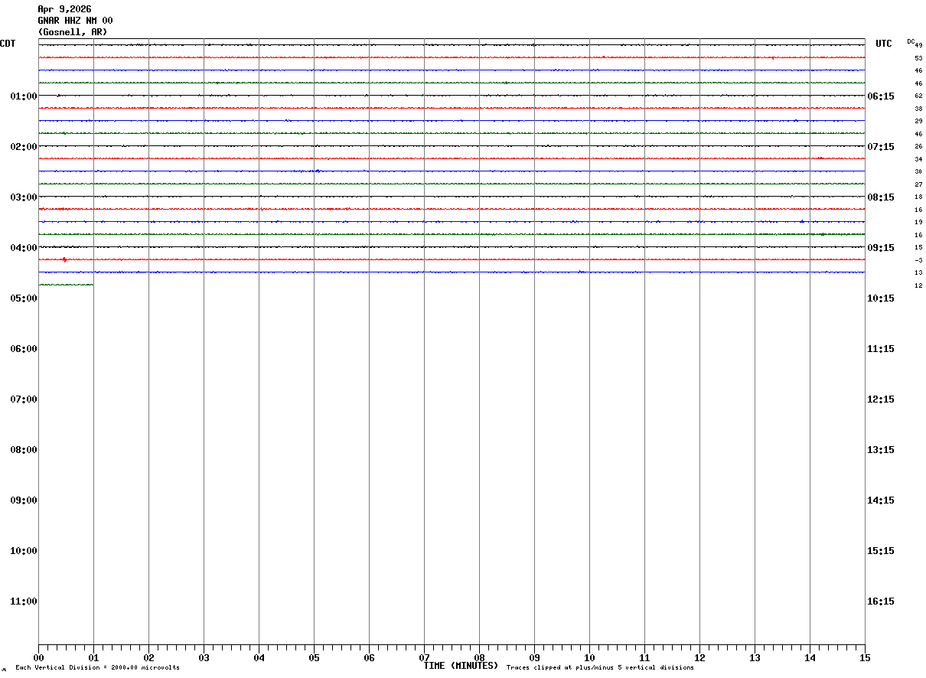Viewport: 926px width, 678px height.
Task: Select the 04:00 CDT time label
Action: pyautogui.click(x=24, y=248)
